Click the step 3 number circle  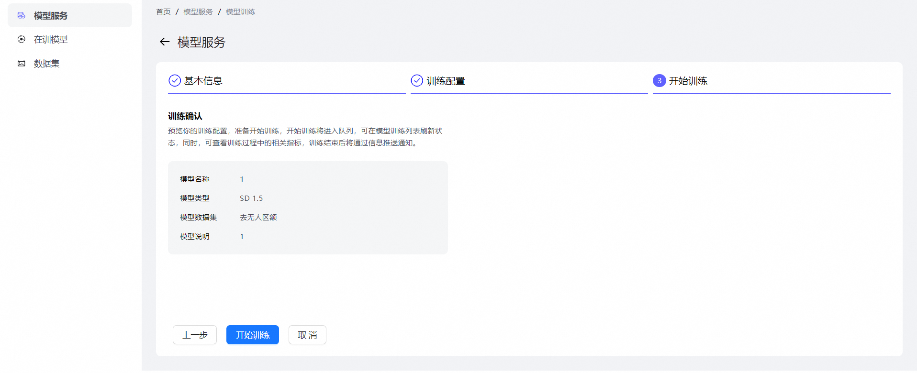coord(659,80)
